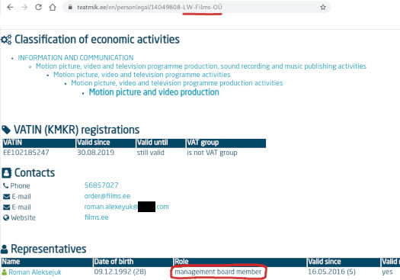Click the gears icon beside Classification heading

[x=6, y=40]
